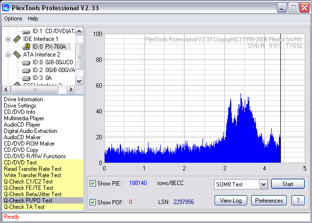Screen dimensions: 312x223
Task: Click the drive icon beside 00JB-00GVA
Action: pyautogui.click(x=26, y=71)
